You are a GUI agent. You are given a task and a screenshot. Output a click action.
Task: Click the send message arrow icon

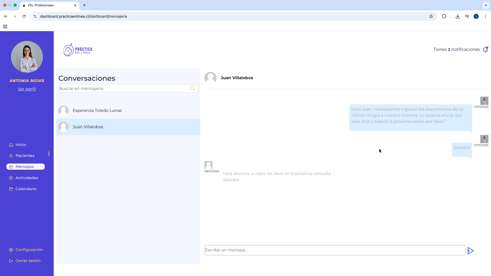click(x=471, y=251)
